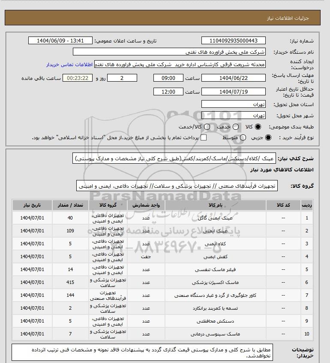Image resolution: width=330 pixels, height=363 pixels.
Task: Click the price validity date 1404/07/19
Action: 234,92
